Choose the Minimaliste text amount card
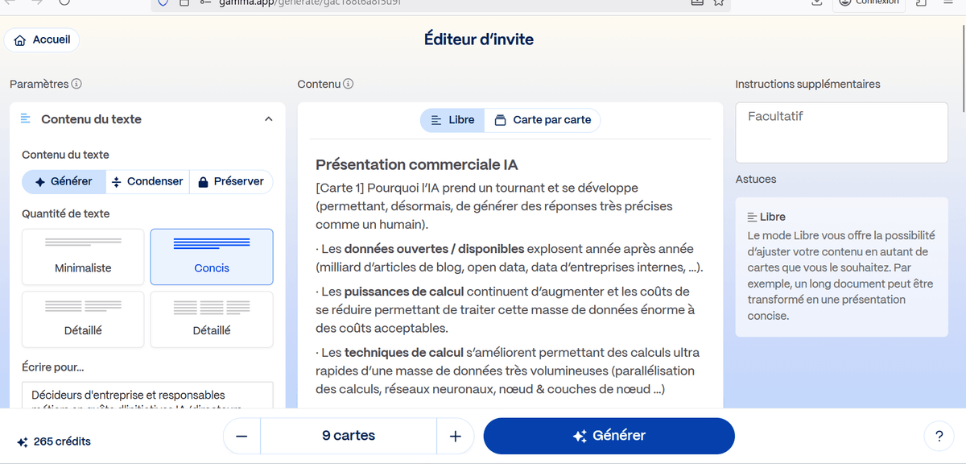The image size is (966, 464). coord(83,256)
